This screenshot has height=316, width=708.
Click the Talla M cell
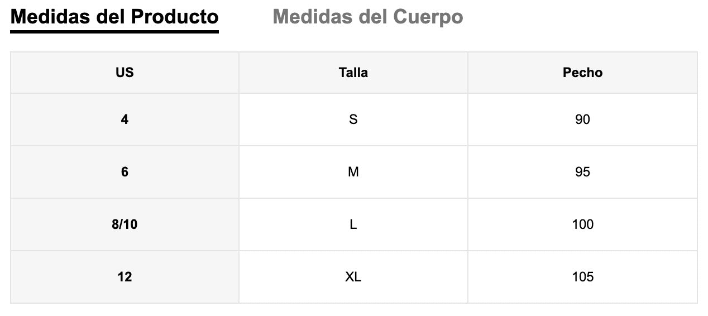pos(353,172)
